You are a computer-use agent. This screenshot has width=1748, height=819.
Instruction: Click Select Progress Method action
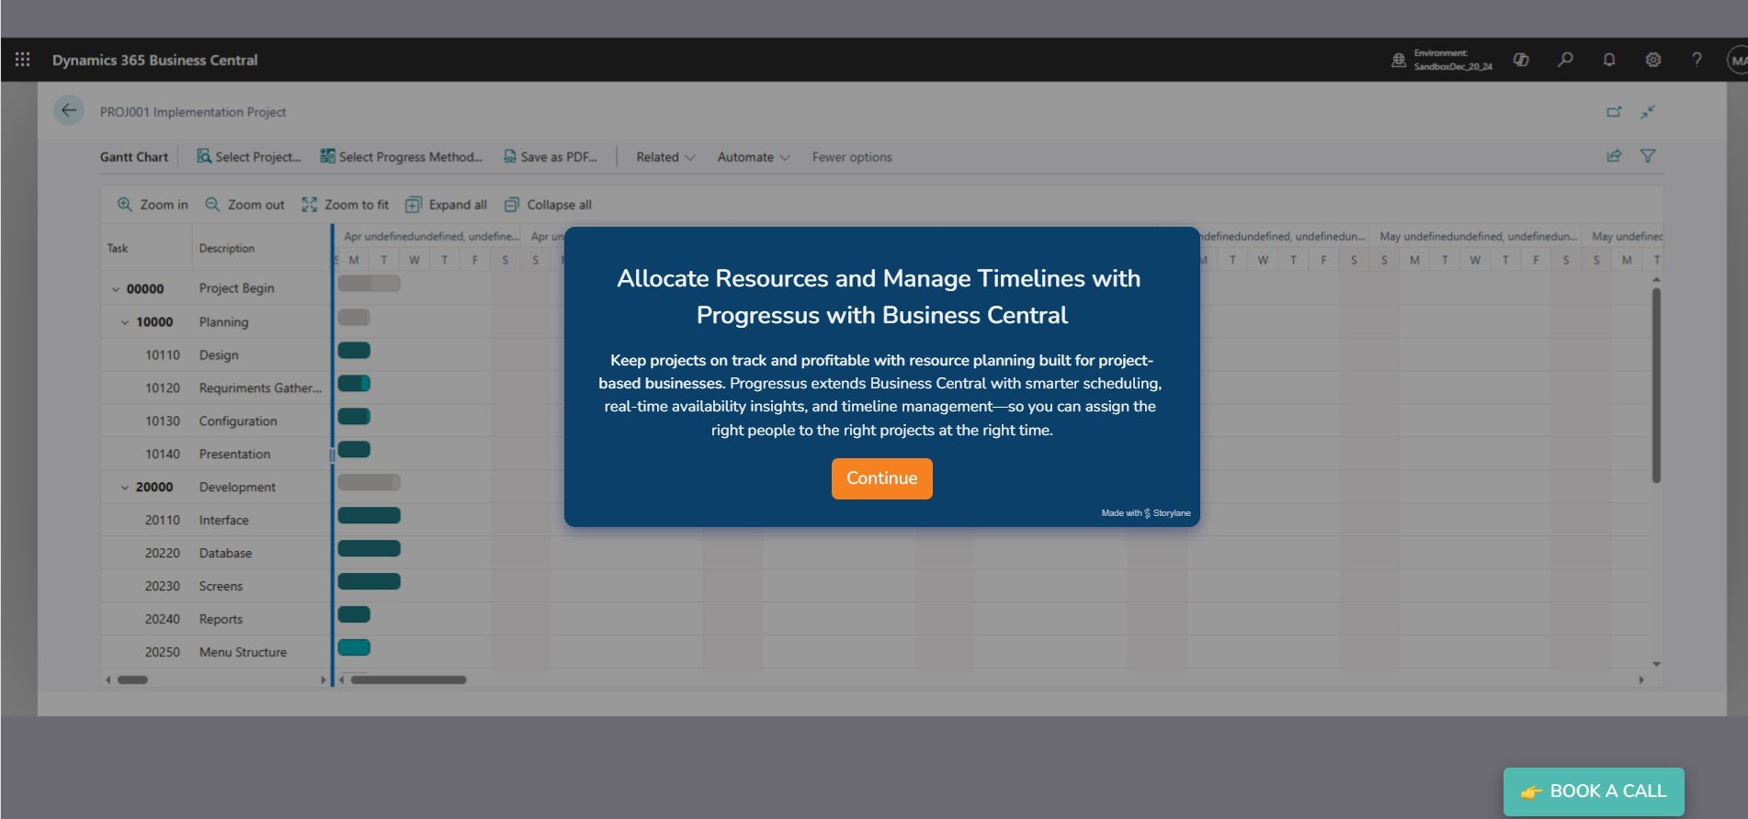(x=401, y=157)
